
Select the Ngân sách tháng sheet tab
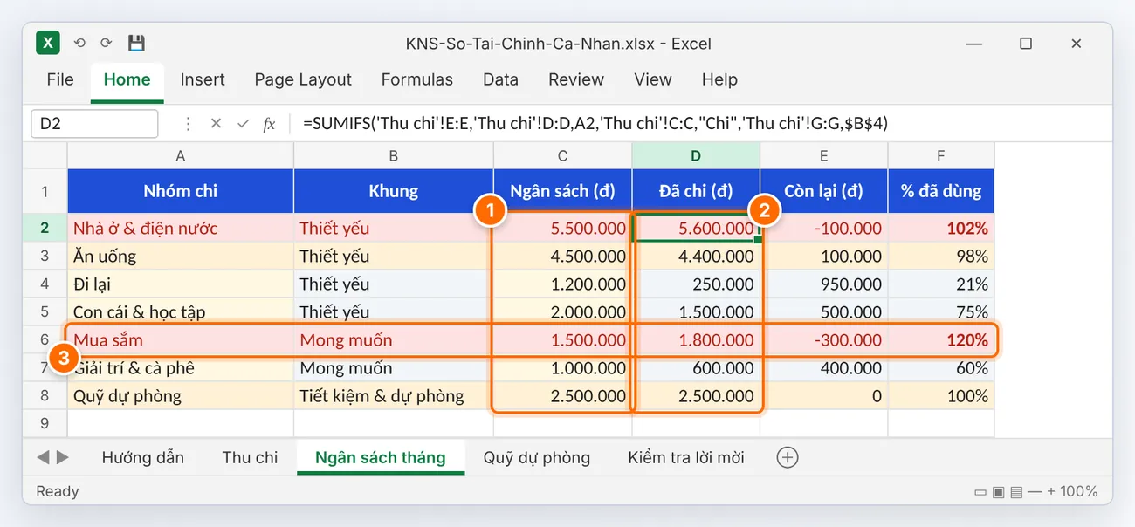(x=381, y=457)
